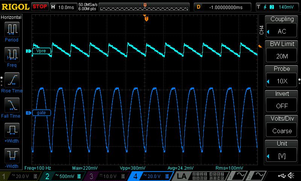Open the source 1 waveform generator icon
This screenshot has height=181, width=301.
(238, 176)
